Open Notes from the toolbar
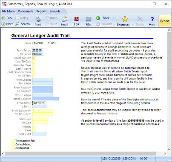This screenshot has width=172, height=162. [x=22, y=18]
